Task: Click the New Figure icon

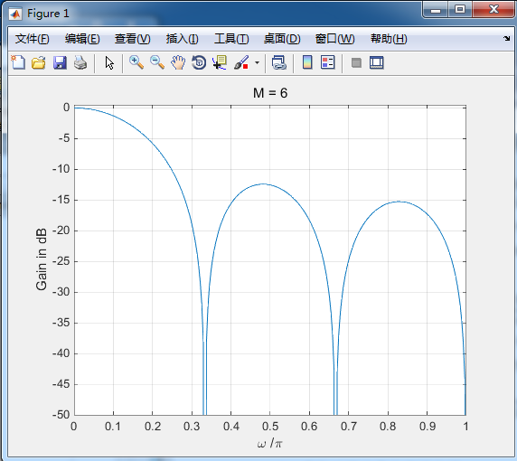Action: click(x=18, y=62)
